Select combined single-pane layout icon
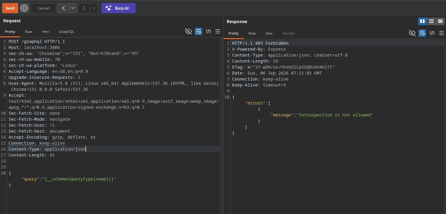This screenshot has width=446, height=214. tap(440, 21)
